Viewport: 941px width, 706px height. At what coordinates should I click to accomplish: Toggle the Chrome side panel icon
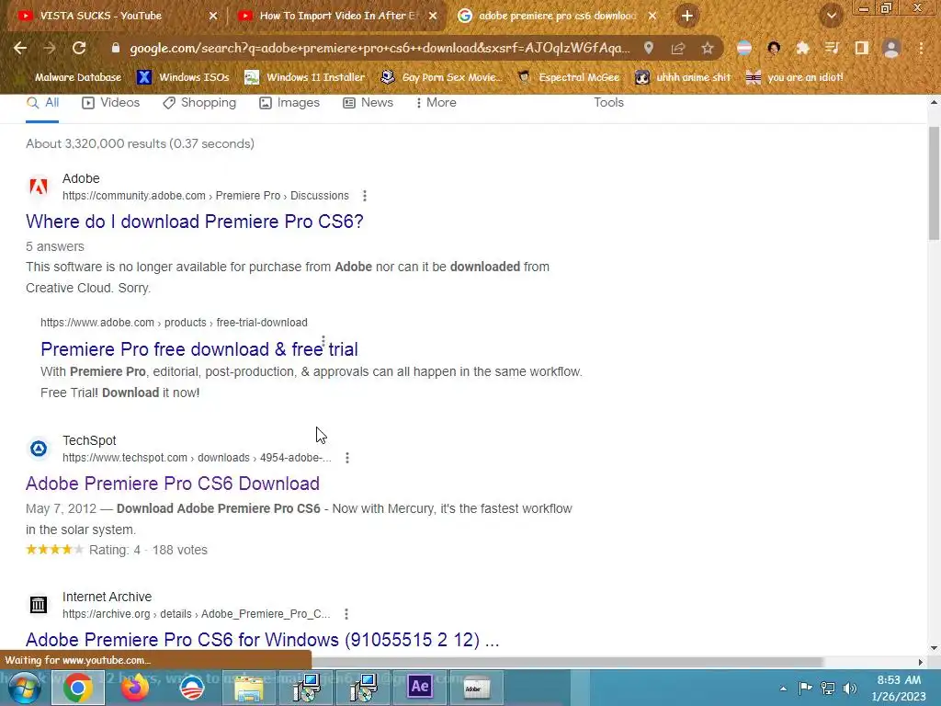[x=862, y=48]
